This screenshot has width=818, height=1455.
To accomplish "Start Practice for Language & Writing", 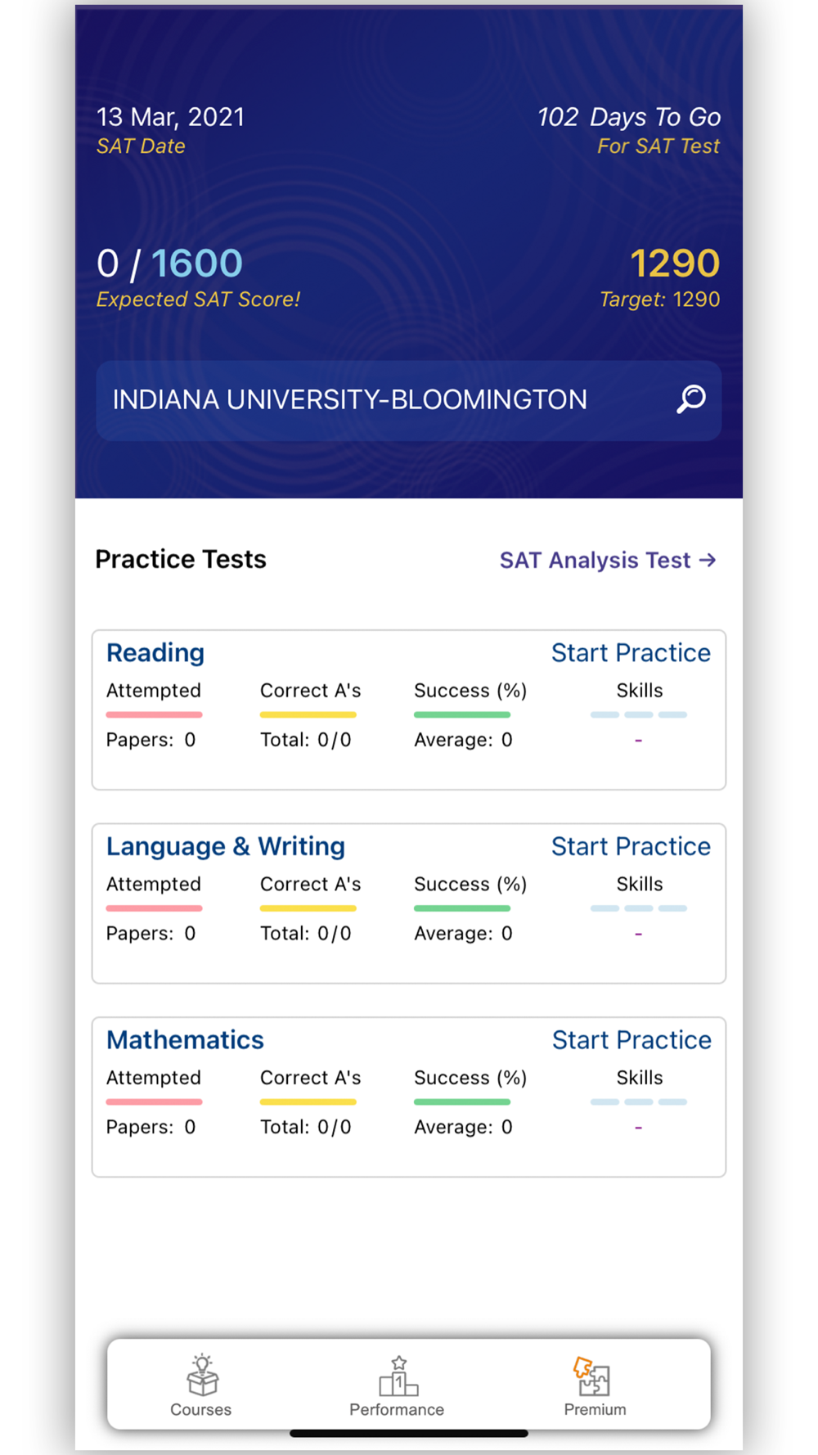I will [x=631, y=846].
